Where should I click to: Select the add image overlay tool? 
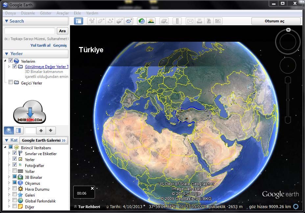(119, 21)
